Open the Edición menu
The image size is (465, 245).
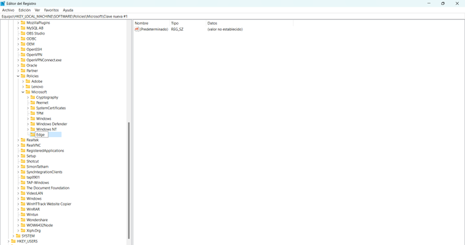[24, 10]
